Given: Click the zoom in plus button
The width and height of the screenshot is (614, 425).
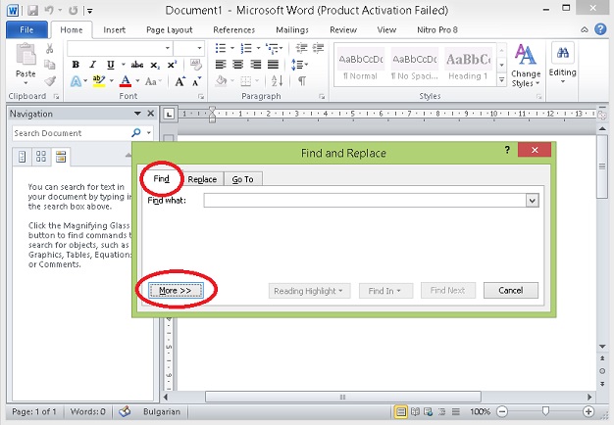Looking at the screenshot, I should [x=588, y=412].
